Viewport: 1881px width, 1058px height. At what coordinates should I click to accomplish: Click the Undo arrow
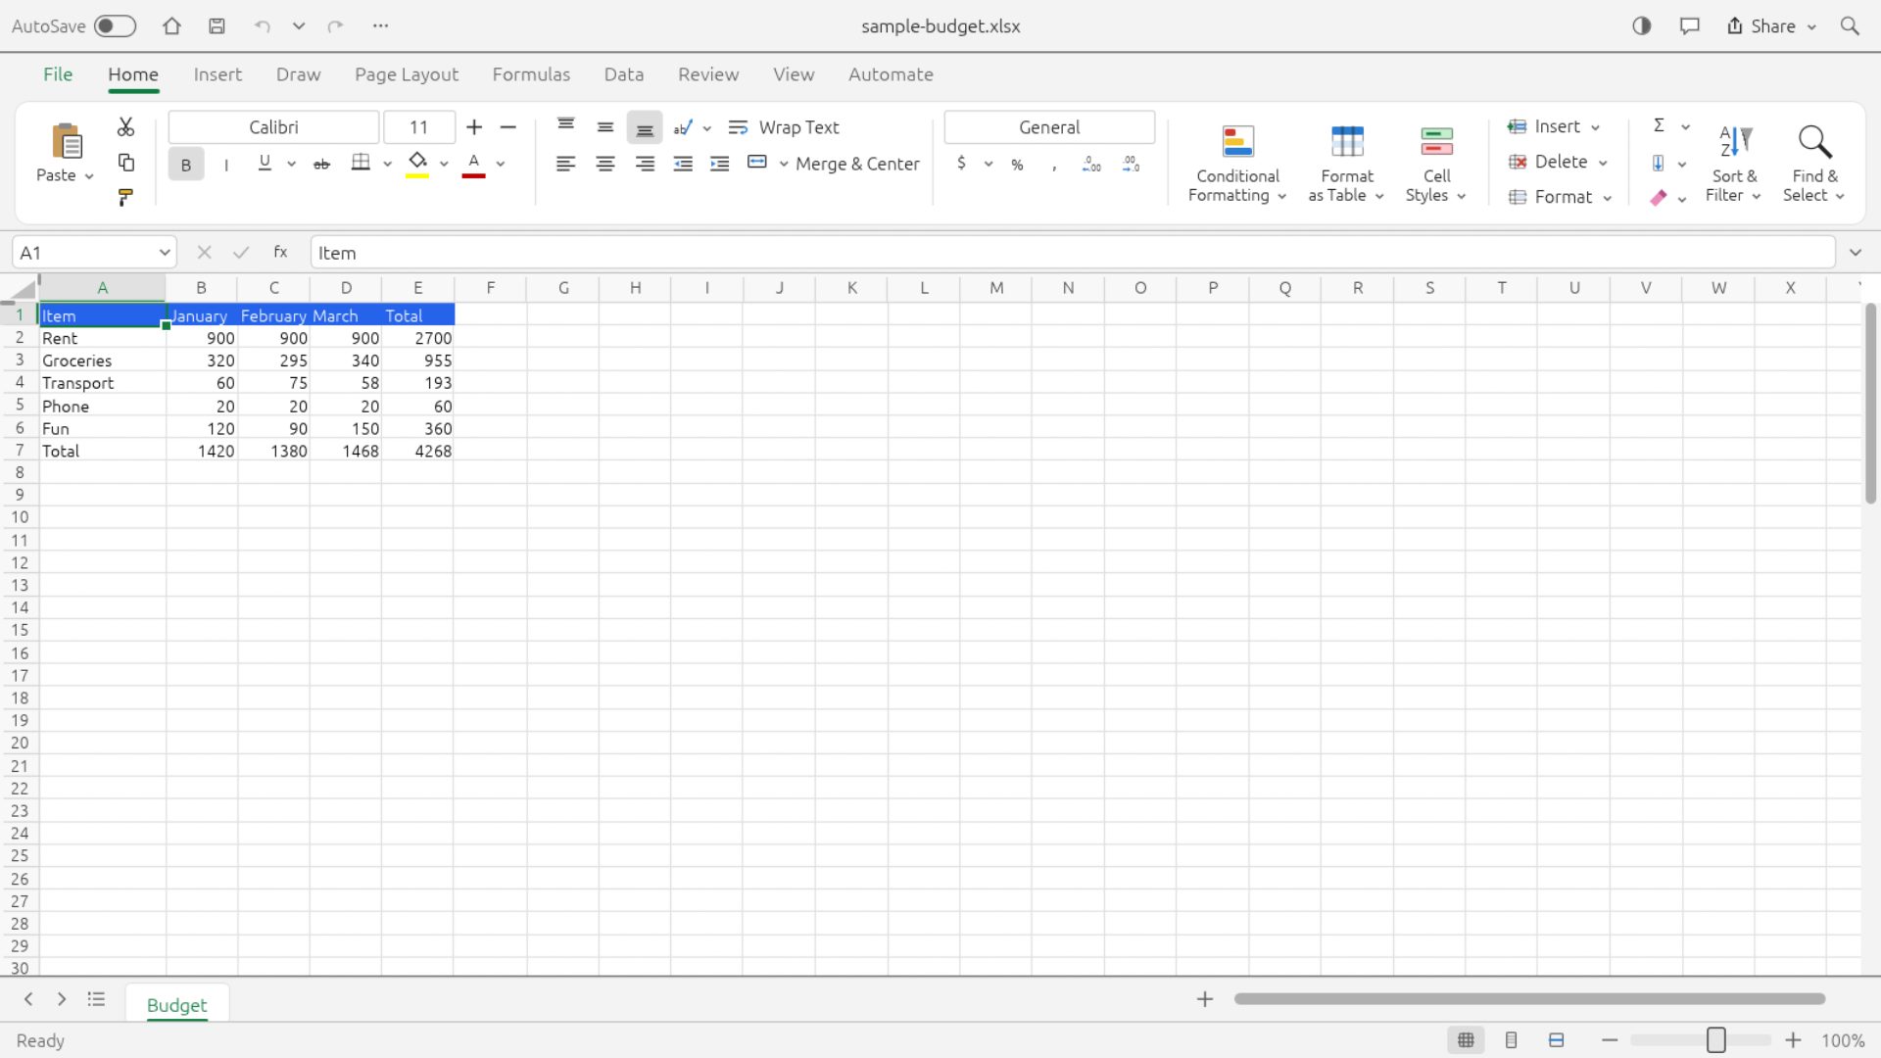[x=262, y=26]
